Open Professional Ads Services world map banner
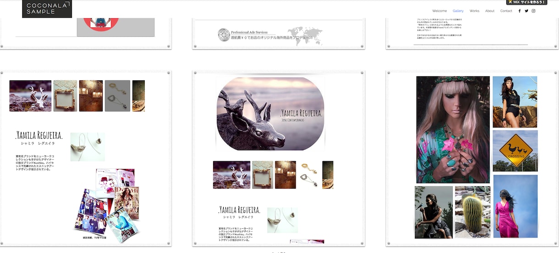This screenshot has width=559, height=253. (271, 36)
